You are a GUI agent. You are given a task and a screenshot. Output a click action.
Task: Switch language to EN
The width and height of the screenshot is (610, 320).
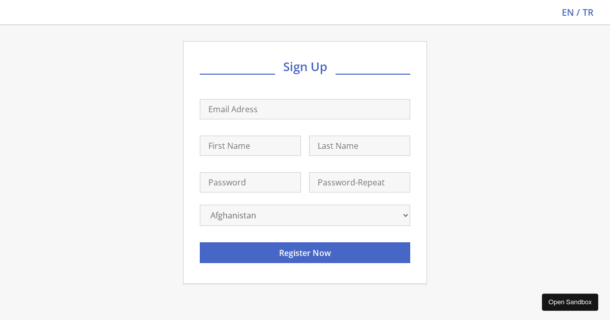[x=567, y=12]
